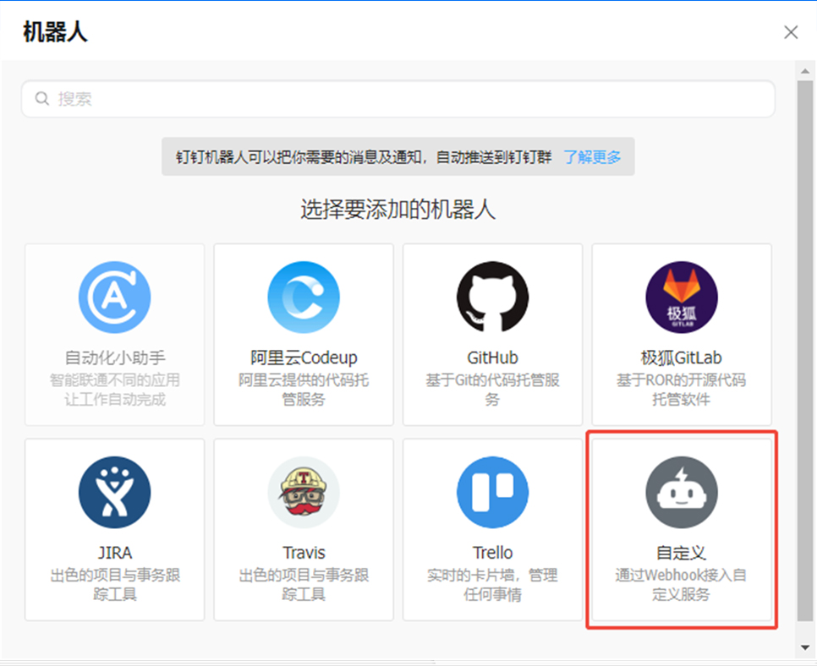The width and height of the screenshot is (817, 666).
Task: Click the JIRA description 出色的项目与事务跟踪工具
Action: (115, 585)
